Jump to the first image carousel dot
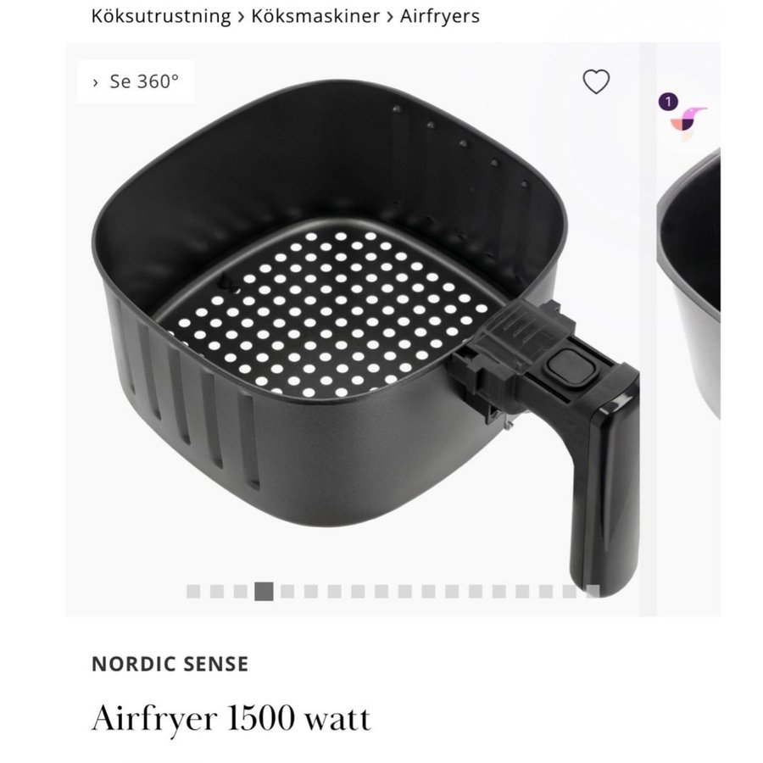763x763 pixels. pos(193,592)
